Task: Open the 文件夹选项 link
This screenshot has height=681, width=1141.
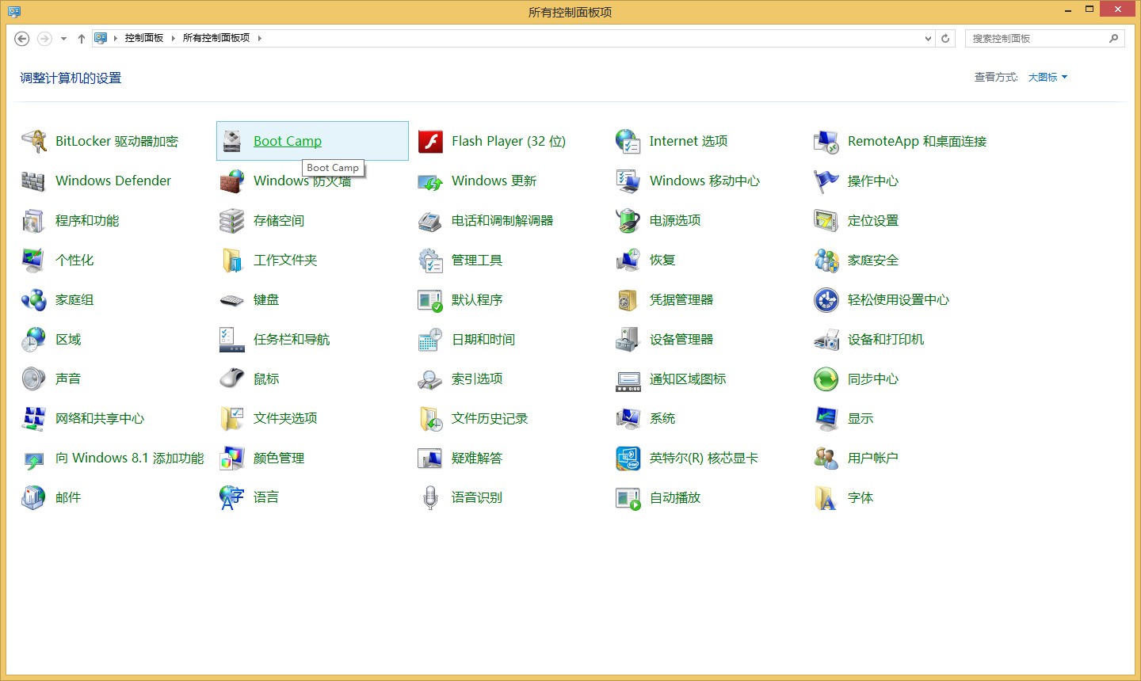Action: point(285,418)
